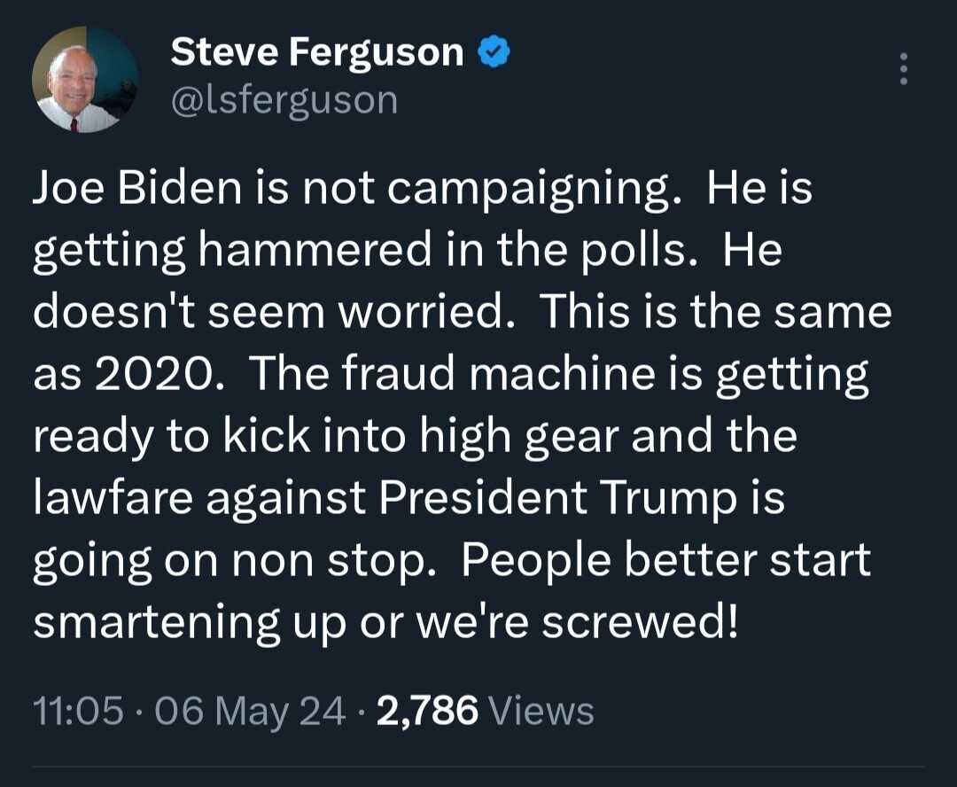Open Steve Ferguson's profile avatar

click(x=85, y=82)
